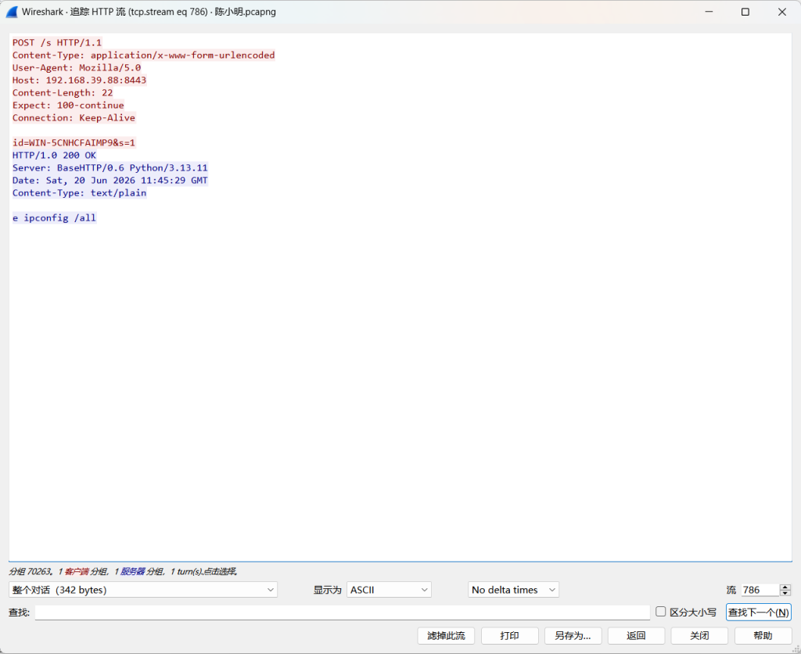Increment the stream number with up arrow

tap(785, 587)
